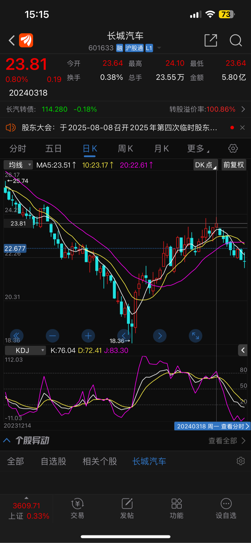Tap the iOS home indicator bar
This screenshot has height=543, width=251.
click(125, 536)
